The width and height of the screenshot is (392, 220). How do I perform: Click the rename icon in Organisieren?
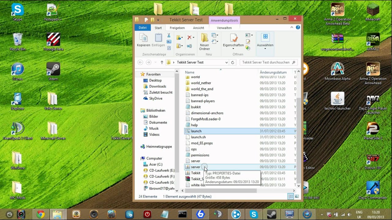point(189,46)
